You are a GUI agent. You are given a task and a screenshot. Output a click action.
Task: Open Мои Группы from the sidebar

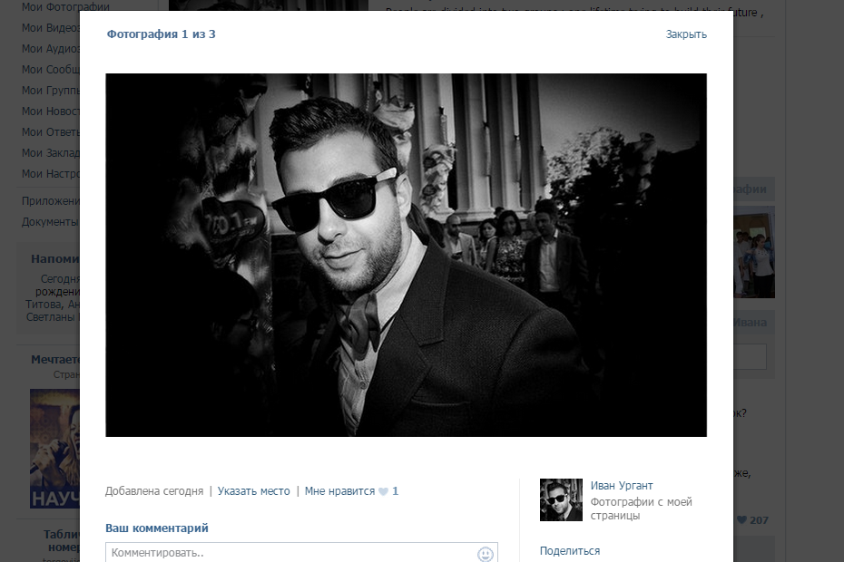tap(51, 91)
